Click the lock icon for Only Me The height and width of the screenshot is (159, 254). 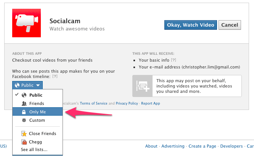coord(24,112)
